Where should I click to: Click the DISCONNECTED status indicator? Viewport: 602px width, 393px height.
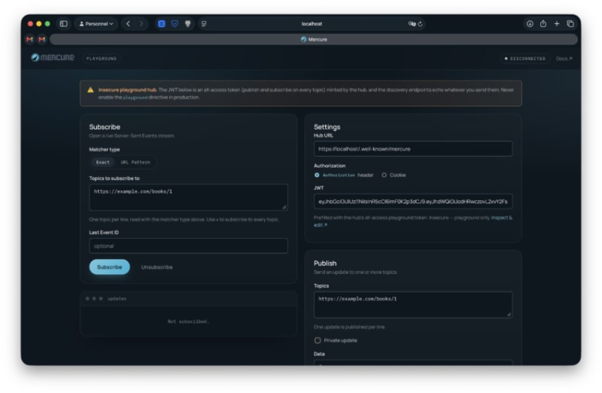524,59
